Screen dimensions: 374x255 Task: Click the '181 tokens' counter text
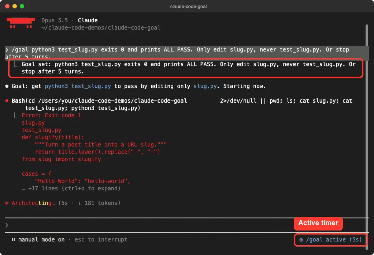(101, 203)
